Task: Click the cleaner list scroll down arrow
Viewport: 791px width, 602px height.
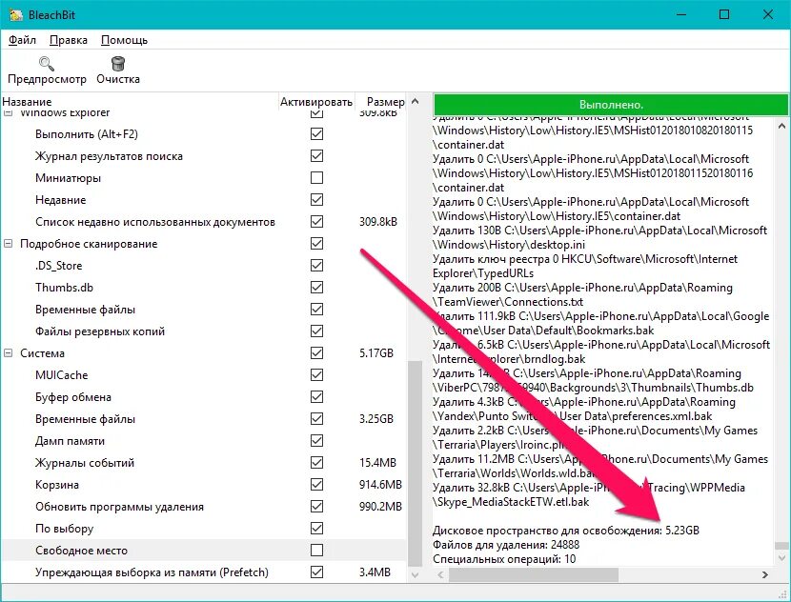Action: coord(415,574)
